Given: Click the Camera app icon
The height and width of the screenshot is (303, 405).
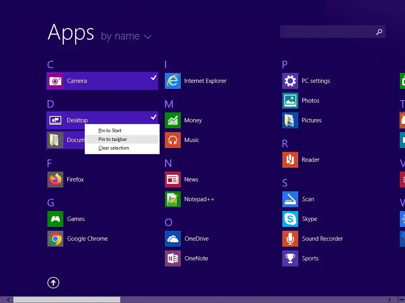Looking at the screenshot, I should point(55,81).
